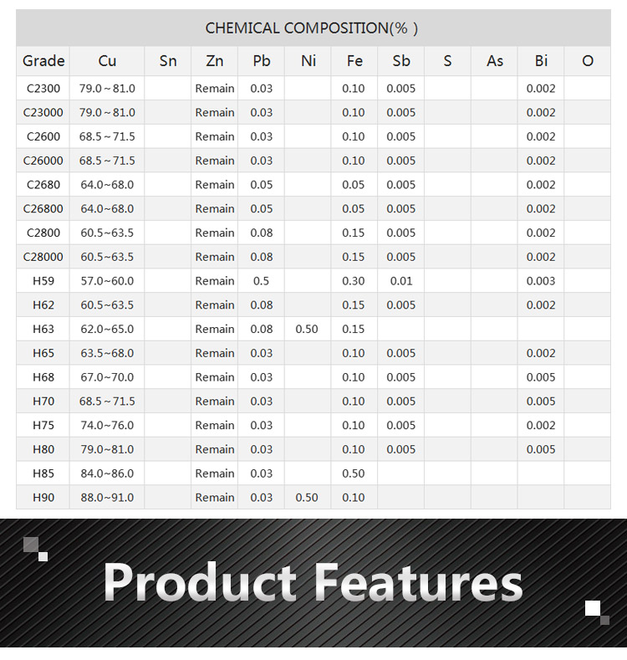The height and width of the screenshot is (660, 627).
Task: Select the Sb column header
Action: click(401, 61)
